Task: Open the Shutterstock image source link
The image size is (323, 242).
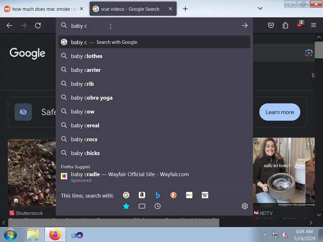Action: pos(26,213)
